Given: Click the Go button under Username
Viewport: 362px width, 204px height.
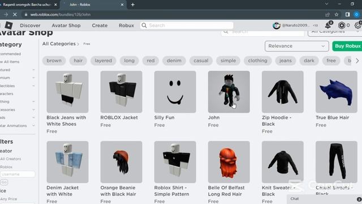Looking at the screenshot, I should pyautogui.click(x=4, y=182).
